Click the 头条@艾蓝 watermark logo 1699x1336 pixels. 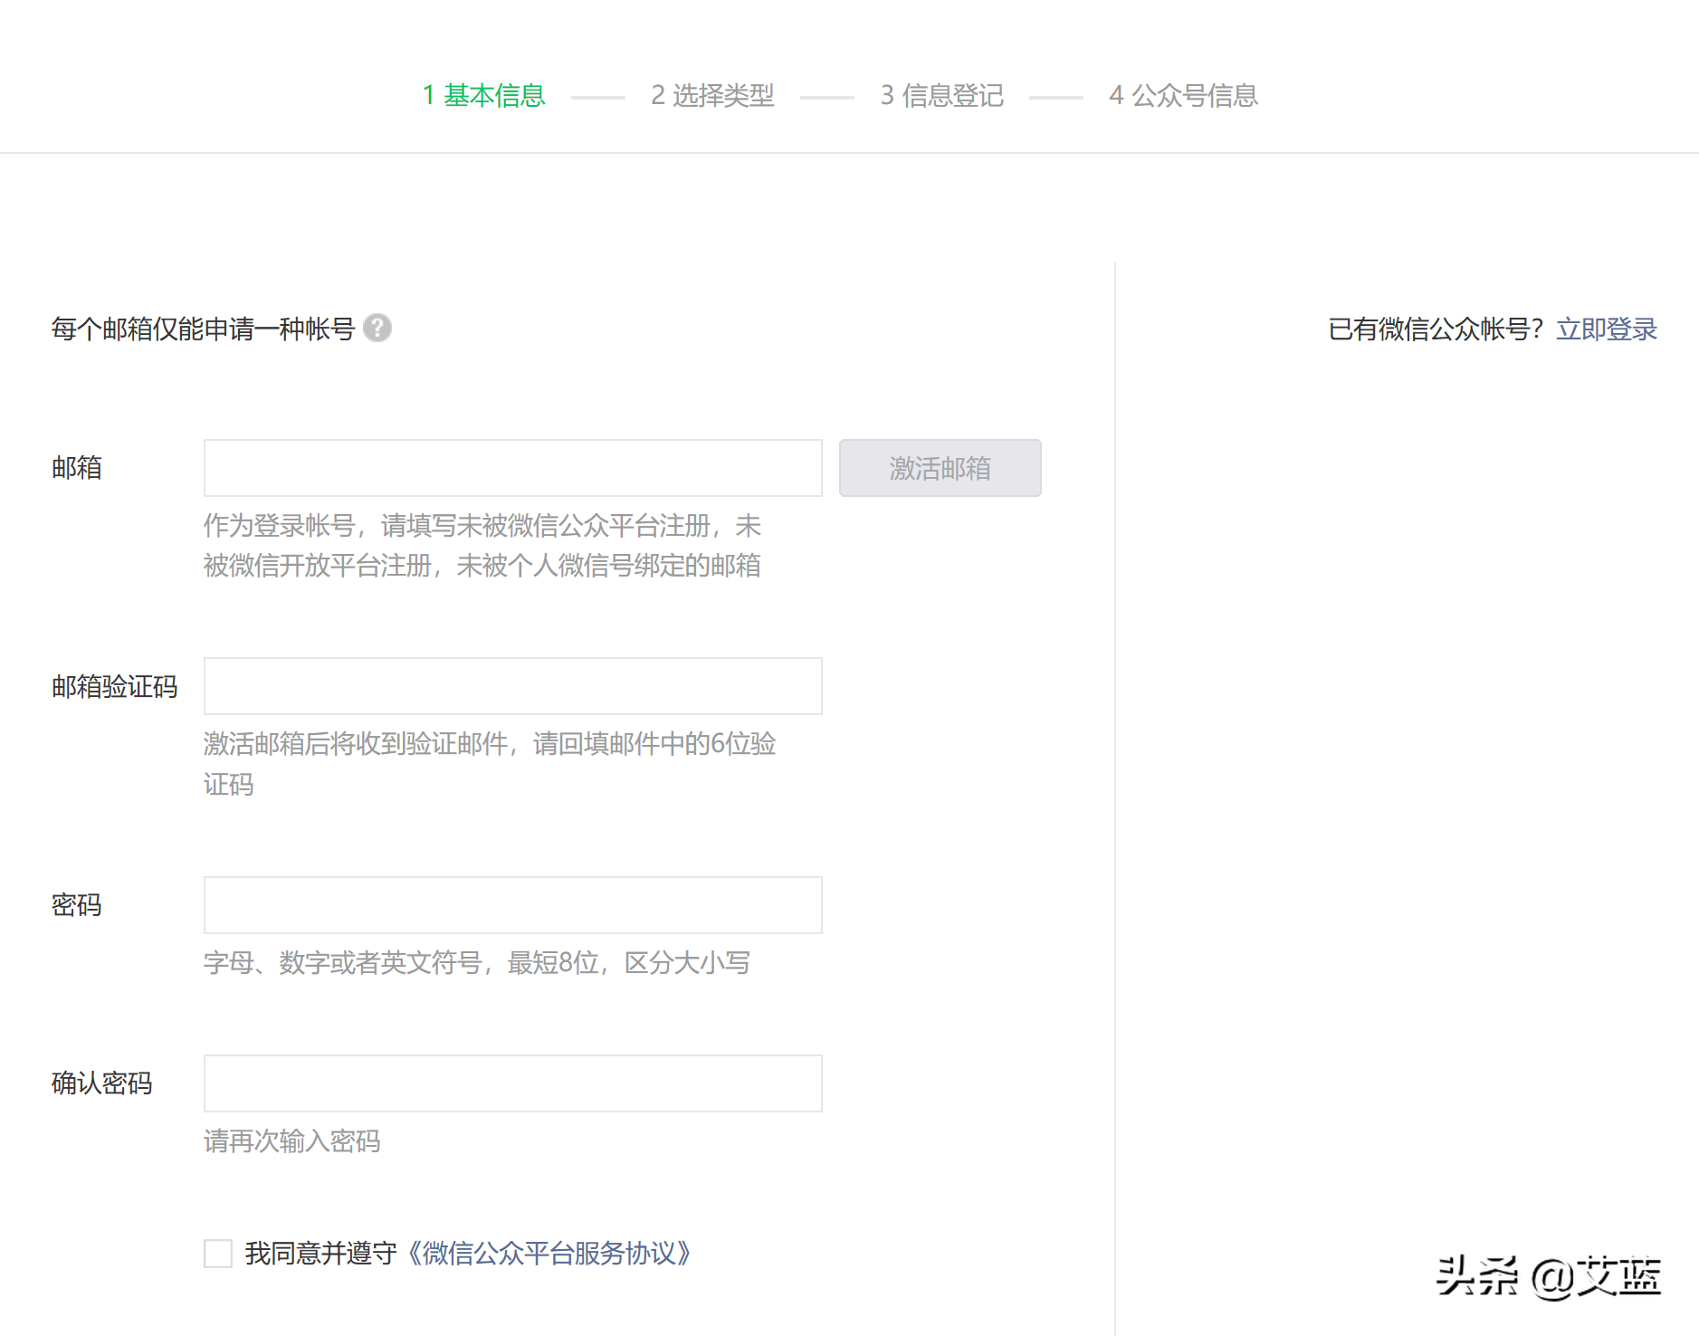pyautogui.click(x=1548, y=1274)
